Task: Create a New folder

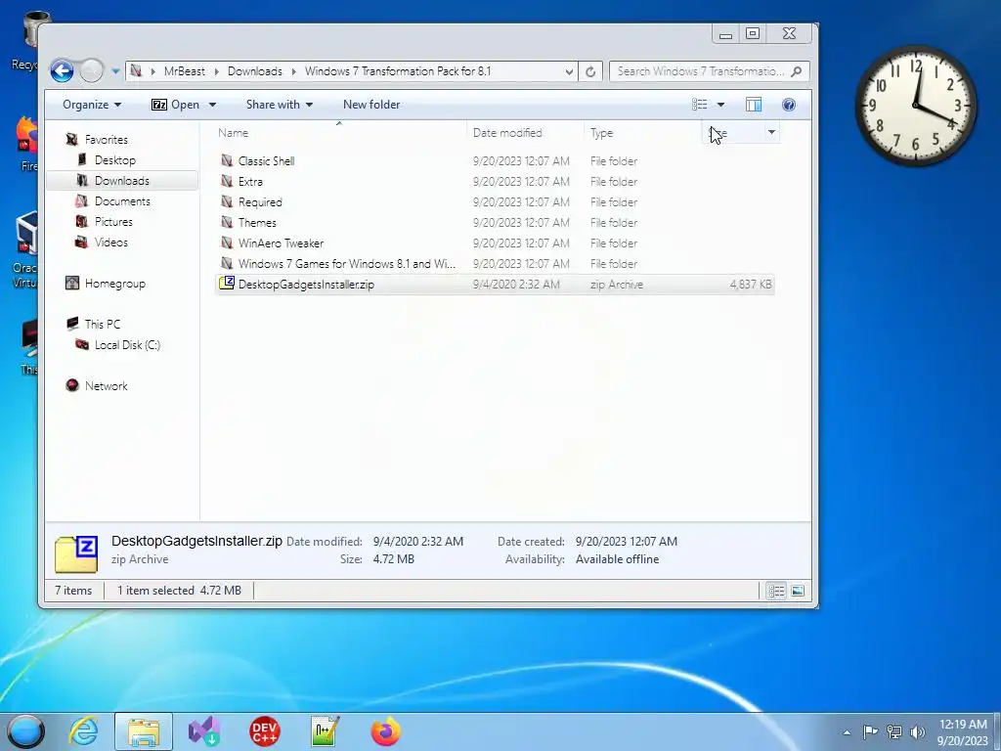Action: pos(371,105)
